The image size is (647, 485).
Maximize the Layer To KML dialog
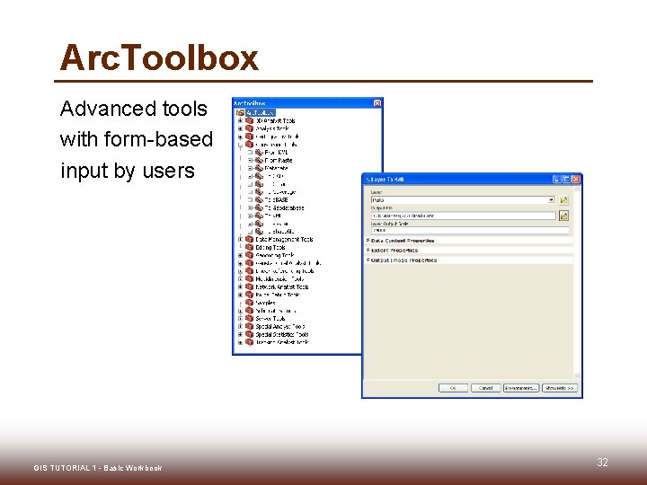tap(566, 179)
